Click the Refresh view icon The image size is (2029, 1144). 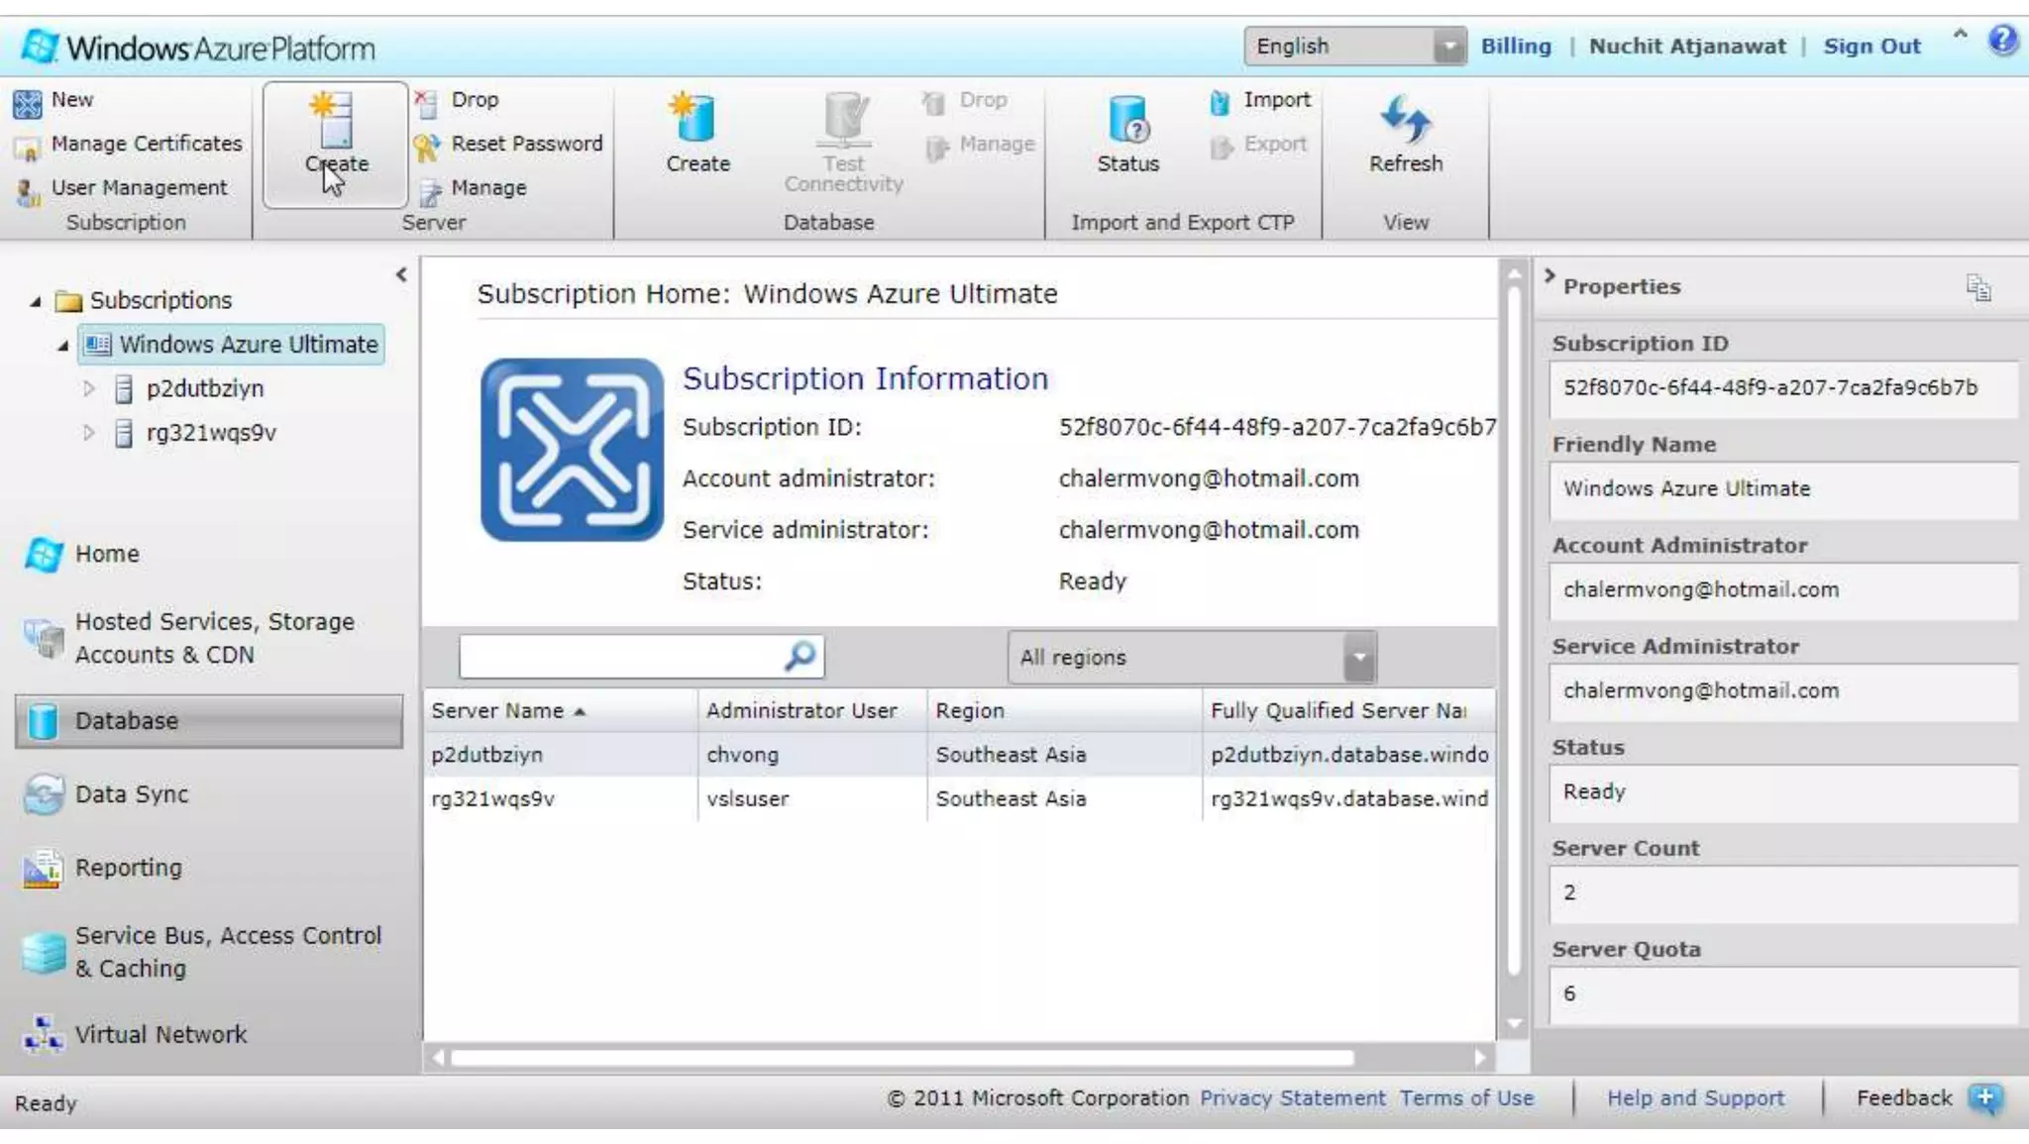pyautogui.click(x=1405, y=121)
